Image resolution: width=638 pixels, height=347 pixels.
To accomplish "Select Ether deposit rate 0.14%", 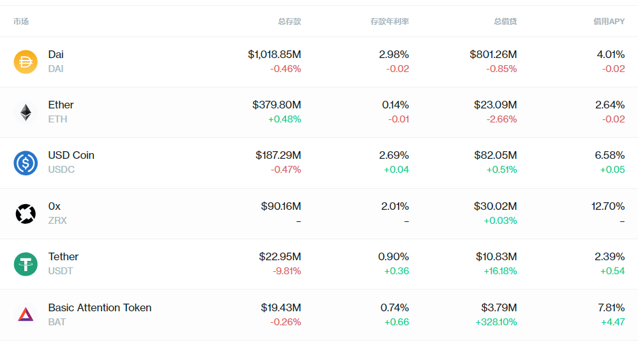I will pyautogui.click(x=395, y=105).
